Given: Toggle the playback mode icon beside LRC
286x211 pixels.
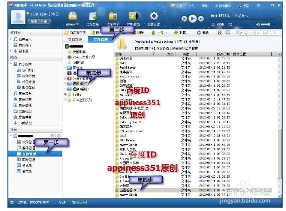Looking at the screenshot, I should coord(220,24).
